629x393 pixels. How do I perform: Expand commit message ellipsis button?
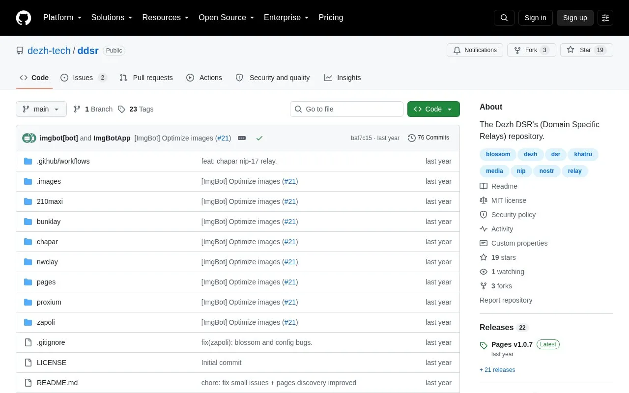pyautogui.click(x=242, y=138)
